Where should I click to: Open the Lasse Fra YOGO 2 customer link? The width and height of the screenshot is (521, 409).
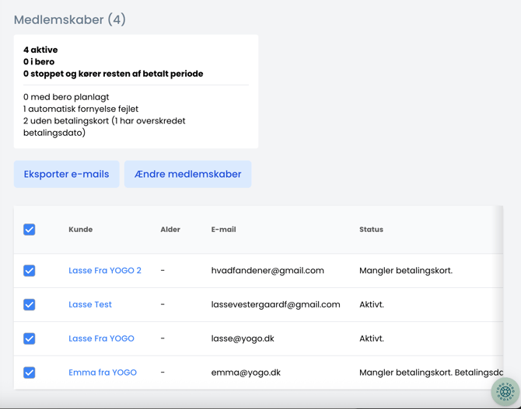click(x=105, y=271)
